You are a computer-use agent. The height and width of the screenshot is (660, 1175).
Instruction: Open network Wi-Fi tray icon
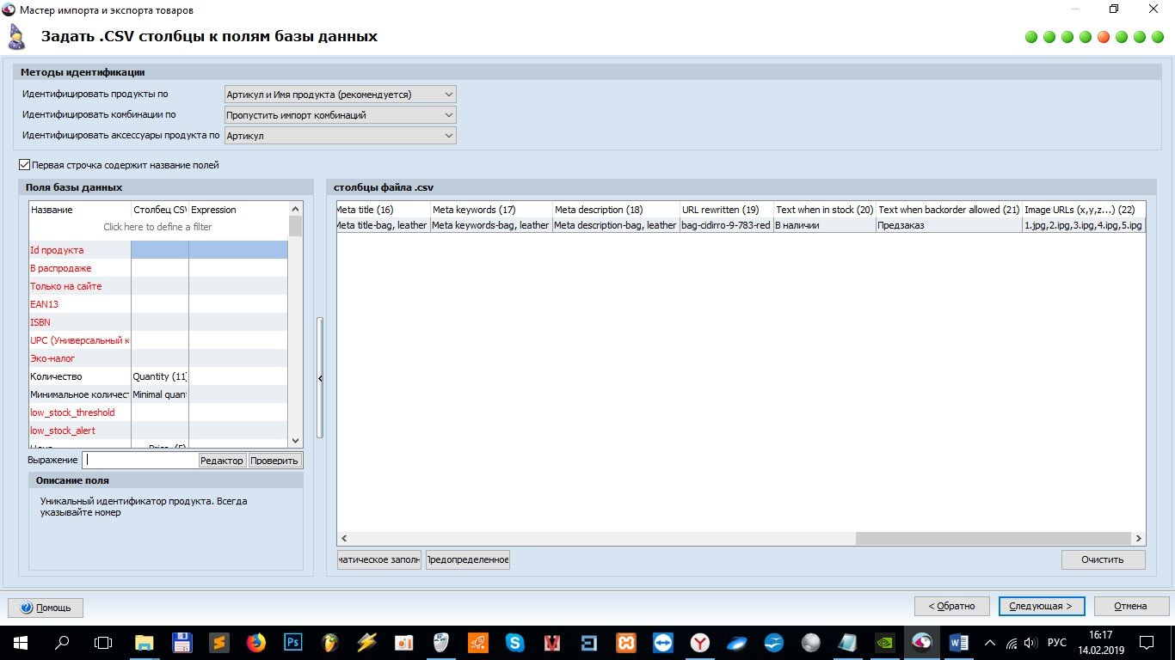coord(1012,642)
